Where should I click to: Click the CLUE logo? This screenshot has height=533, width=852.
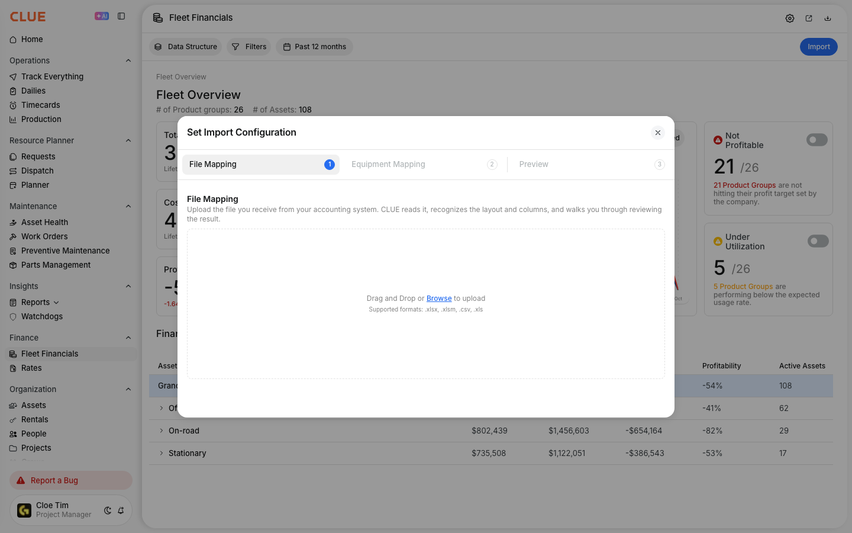[x=28, y=17]
